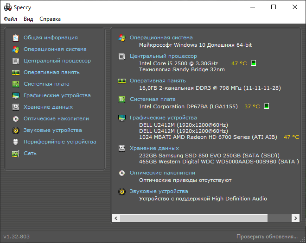The height and width of the screenshot is (243, 306).
Task: Click the hard drive icon for Хранение данных in sidebar
Action: 15,107
